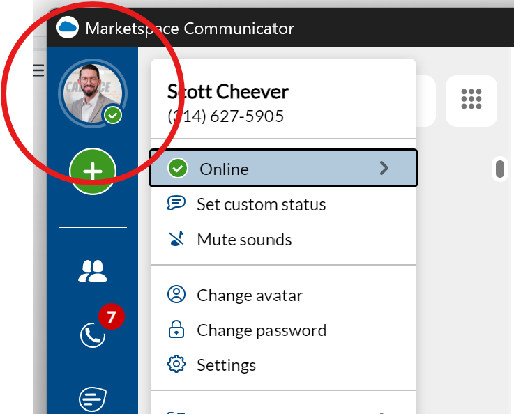
Task: Click the phone number (314) 627-5905
Action: click(225, 116)
